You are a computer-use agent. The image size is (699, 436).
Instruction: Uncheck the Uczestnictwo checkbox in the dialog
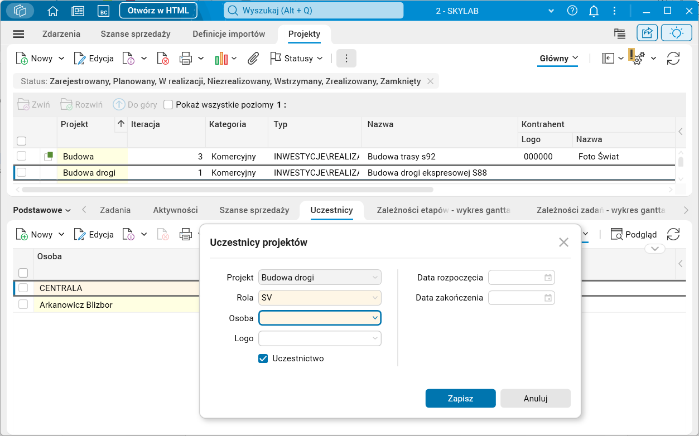(263, 359)
